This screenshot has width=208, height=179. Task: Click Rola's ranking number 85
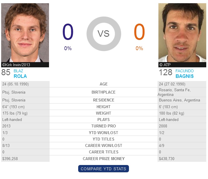coord(6,72)
